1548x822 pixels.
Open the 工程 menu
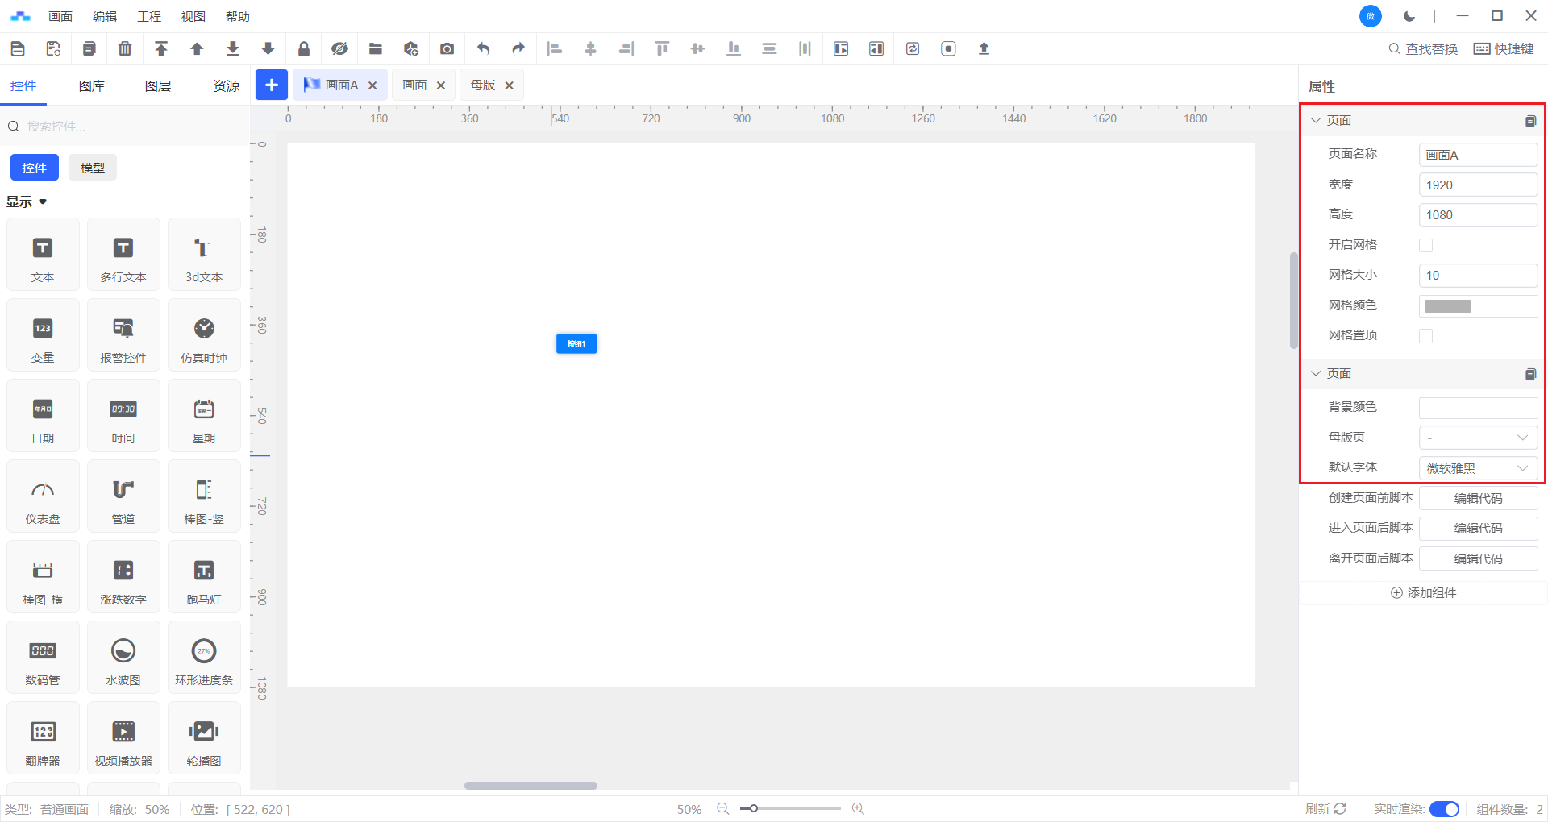tap(149, 16)
